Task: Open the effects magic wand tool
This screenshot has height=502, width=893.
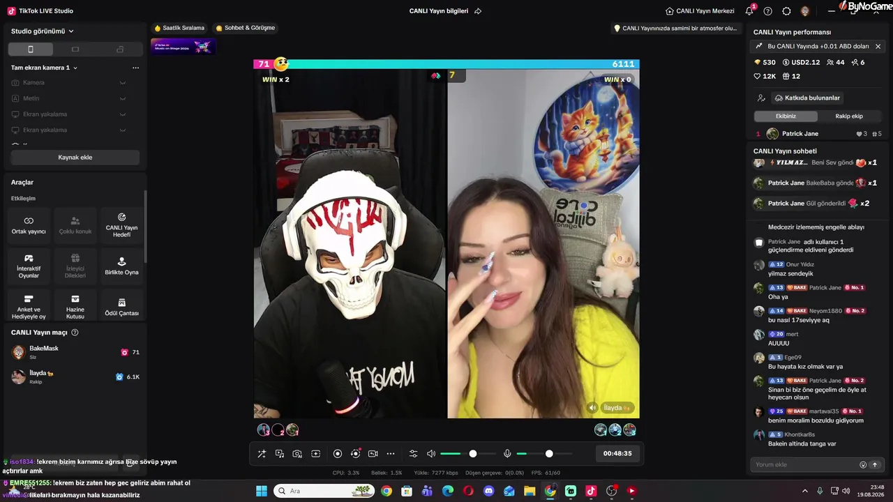Action: pyautogui.click(x=262, y=454)
